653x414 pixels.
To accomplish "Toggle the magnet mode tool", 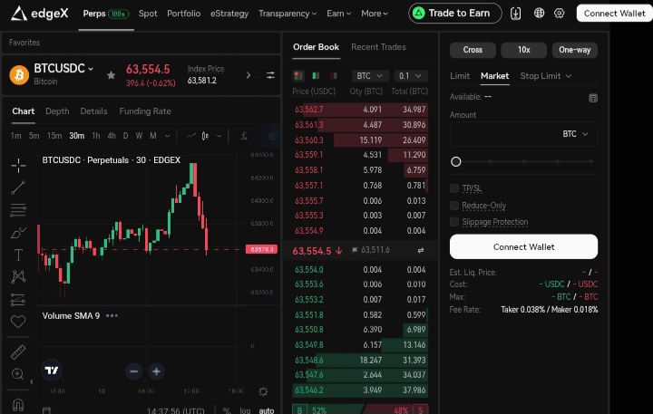I will 18,404.
